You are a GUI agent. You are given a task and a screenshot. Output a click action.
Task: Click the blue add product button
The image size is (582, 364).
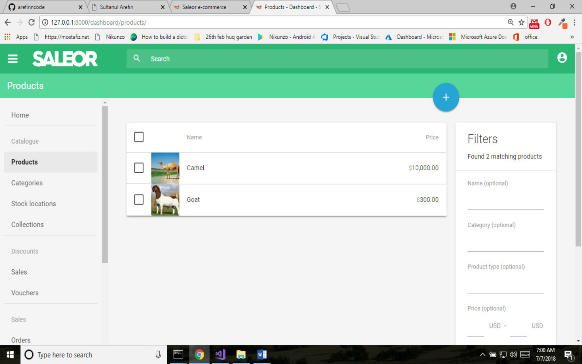point(445,97)
